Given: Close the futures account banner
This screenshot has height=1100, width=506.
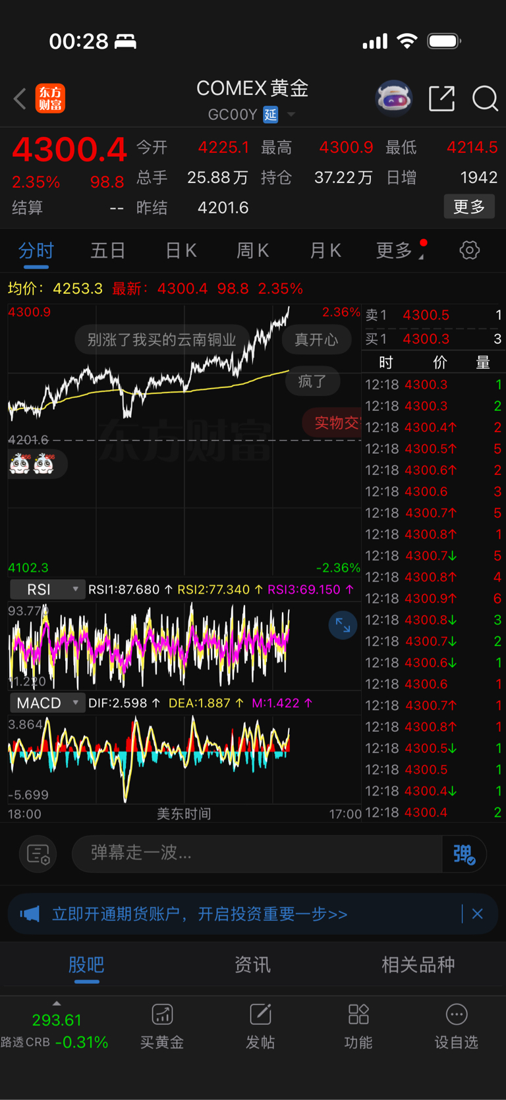Looking at the screenshot, I should [x=478, y=914].
